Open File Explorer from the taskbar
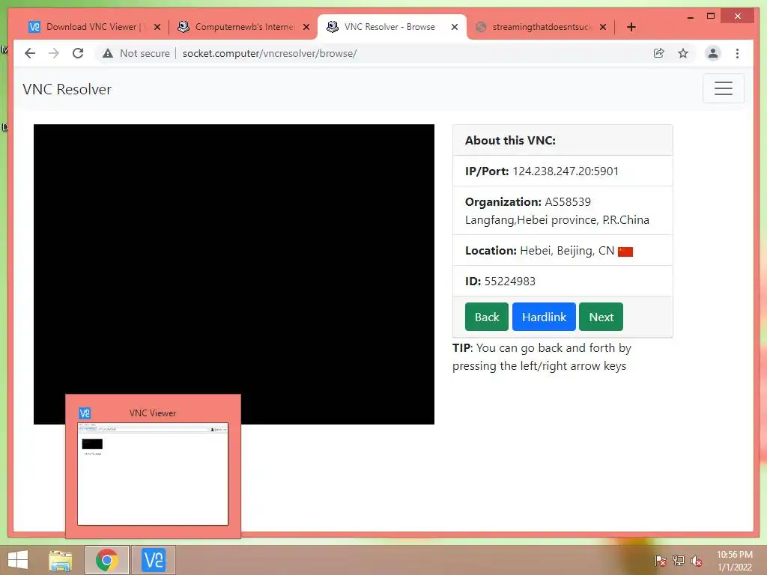The width and height of the screenshot is (767, 575). (x=61, y=560)
